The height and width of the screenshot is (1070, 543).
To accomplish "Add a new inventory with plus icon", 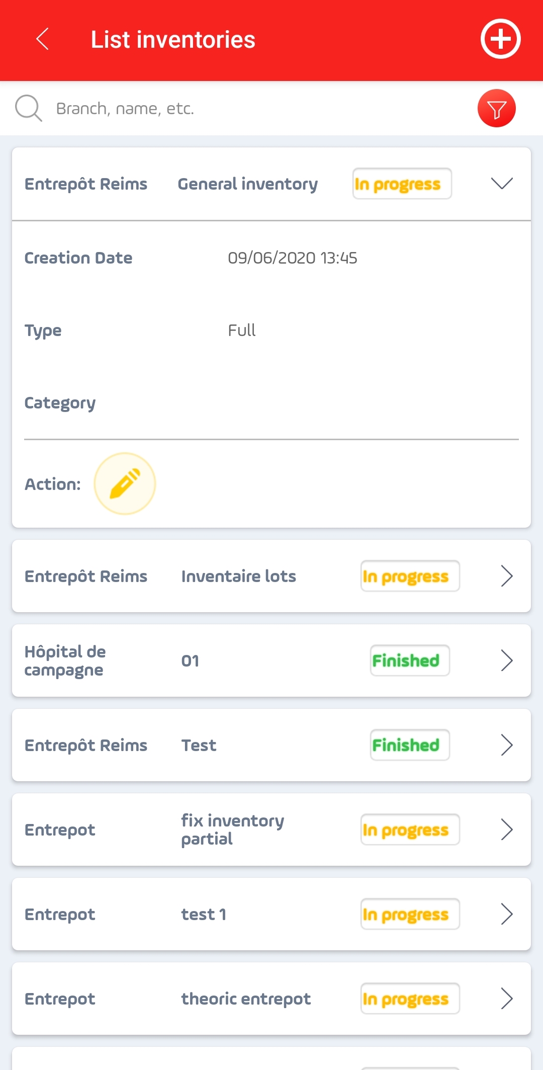I will (500, 39).
